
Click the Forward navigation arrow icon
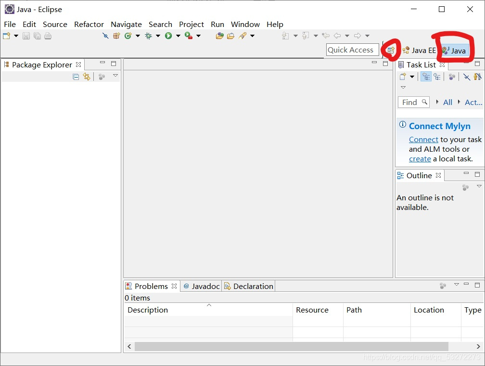click(x=357, y=36)
